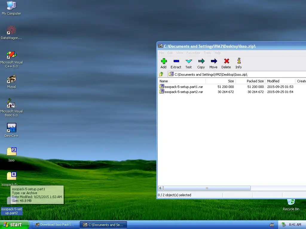The height and width of the screenshot is (229, 306).
Task: Click the red Delete toolbar icon
Action: click(226, 64)
